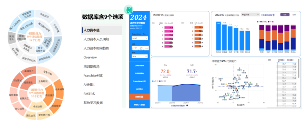Open the Franchise对比 page in blue sidebar

click(x=139, y=81)
